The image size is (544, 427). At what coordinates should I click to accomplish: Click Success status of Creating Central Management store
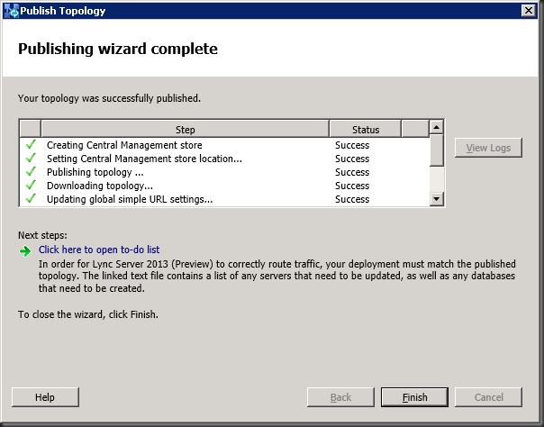[352, 145]
